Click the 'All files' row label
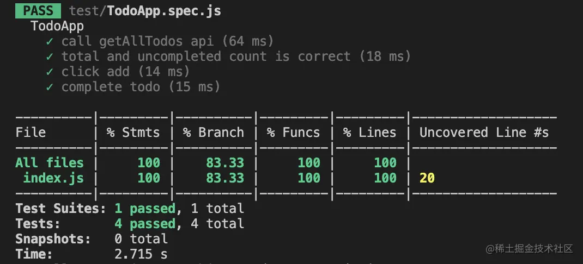This screenshot has width=583, height=264. pos(50,163)
